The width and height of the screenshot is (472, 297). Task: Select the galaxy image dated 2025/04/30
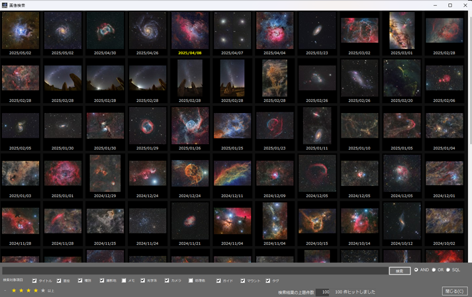tap(105, 30)
